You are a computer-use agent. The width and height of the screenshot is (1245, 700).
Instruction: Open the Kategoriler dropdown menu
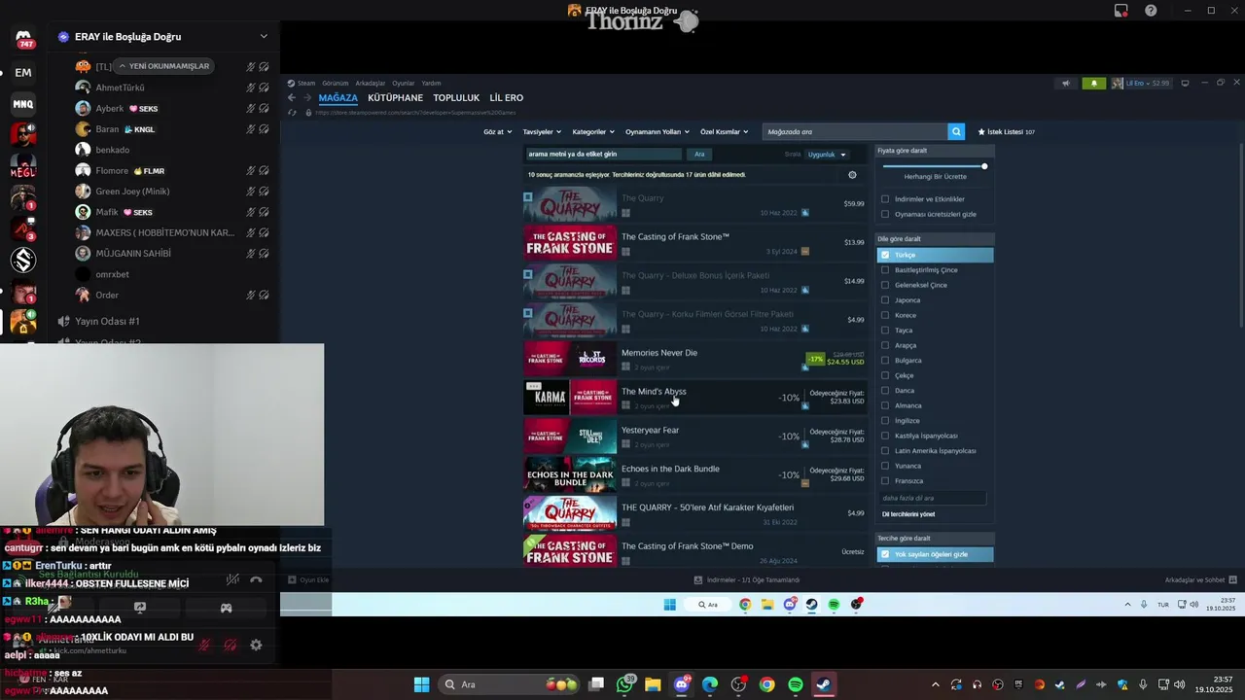[593, 131]
